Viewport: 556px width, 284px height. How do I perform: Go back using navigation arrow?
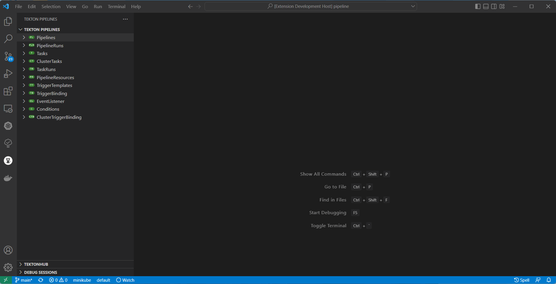(190, 6)
